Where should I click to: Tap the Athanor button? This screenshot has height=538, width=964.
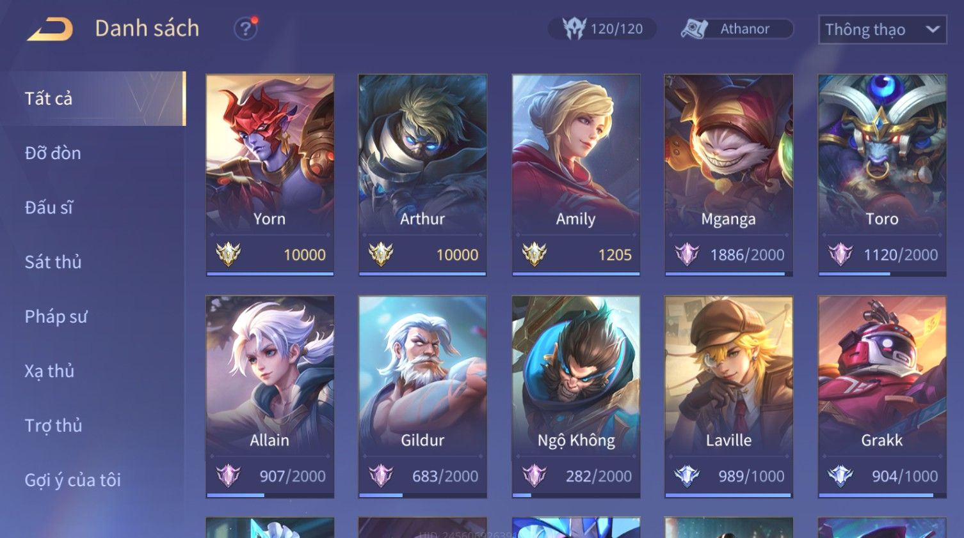pos(737,29)
